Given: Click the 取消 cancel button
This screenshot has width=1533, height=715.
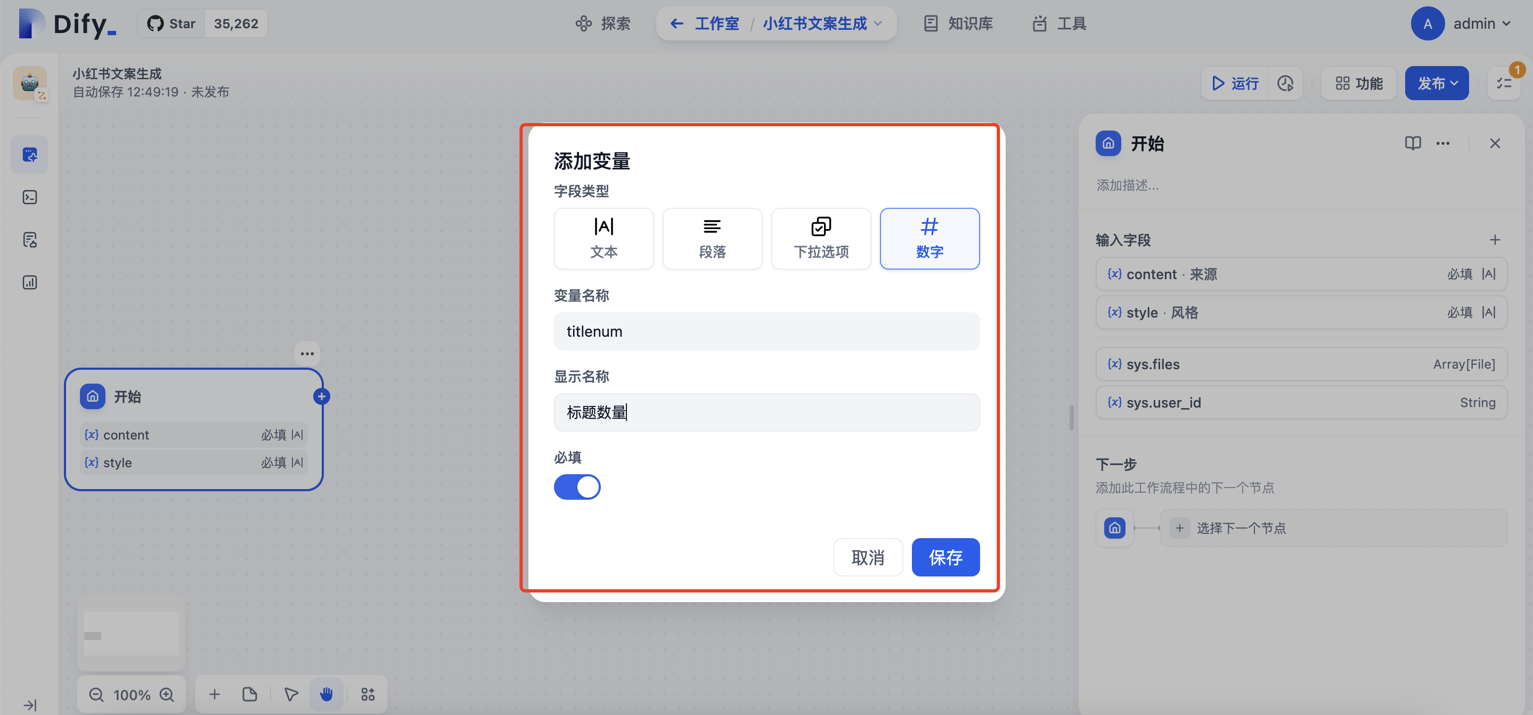Looking at the screenshot, I should pyautogui.click(x=867, y=557).
